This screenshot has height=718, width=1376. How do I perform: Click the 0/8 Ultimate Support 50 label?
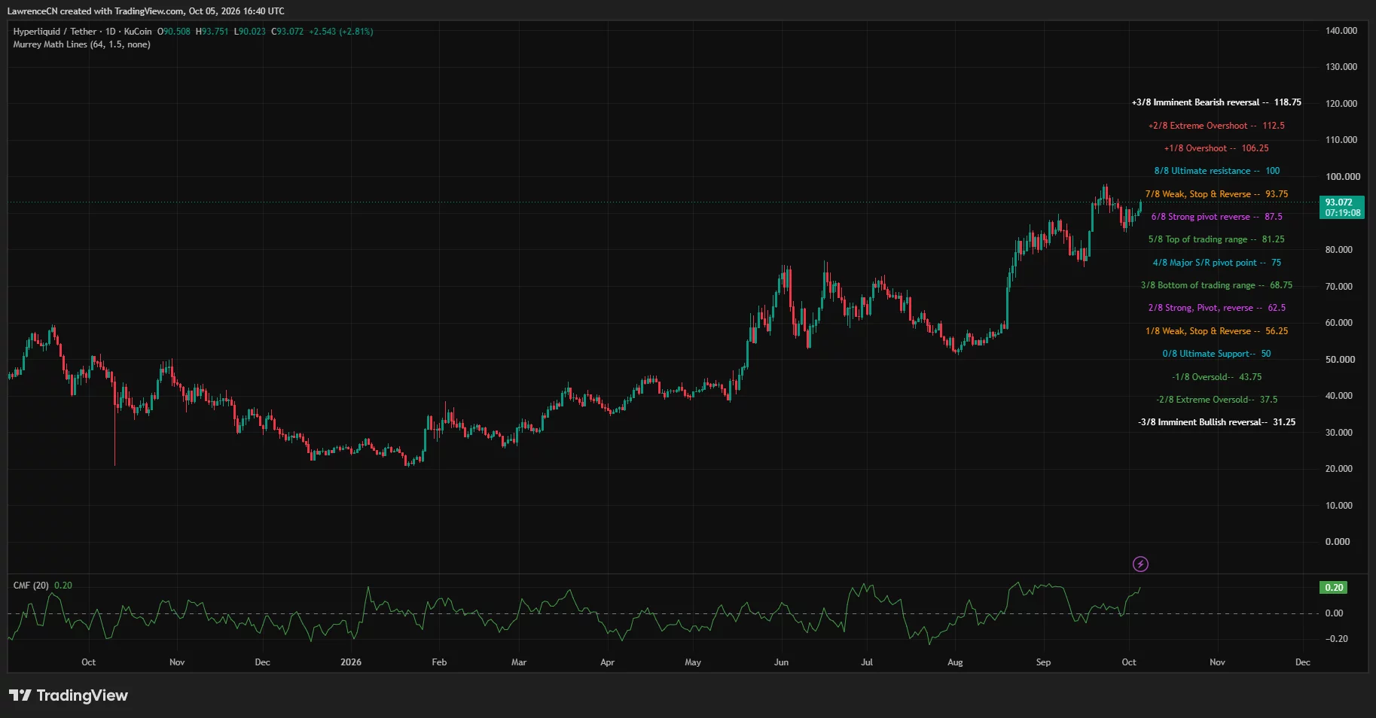point(1216,354)
